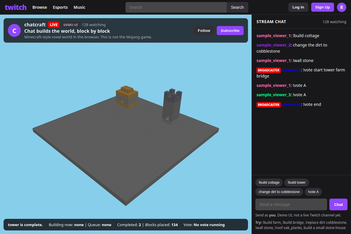
Task: Click sample_viewer_2 username in chat
Action: pyautogui.click(x=273, y=45)
